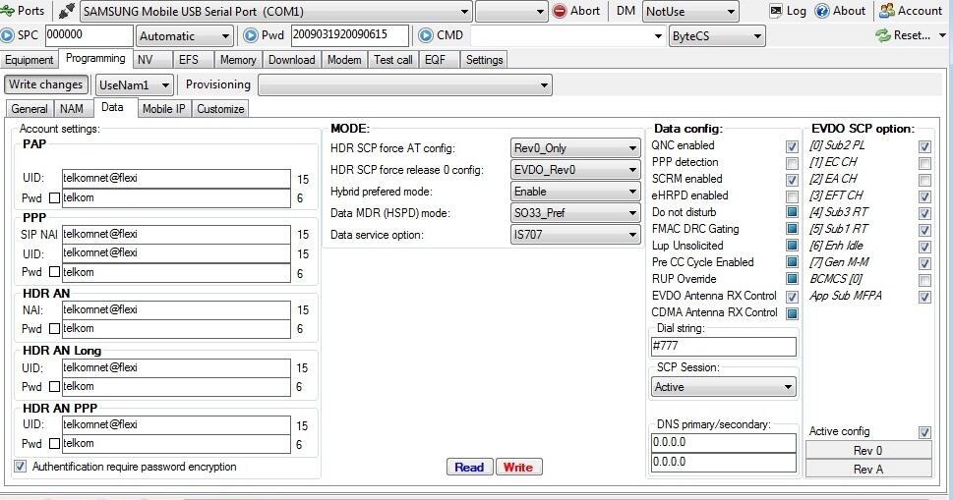953x500 pixels.
Task: Click the red Write button
Action: click(x=518, y=468)
